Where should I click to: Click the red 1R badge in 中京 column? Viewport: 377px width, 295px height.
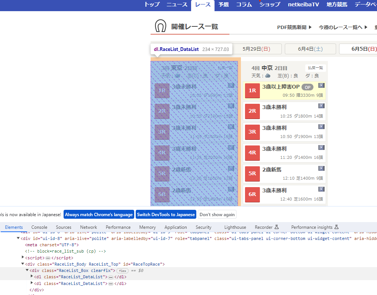(x=252, y=90)
